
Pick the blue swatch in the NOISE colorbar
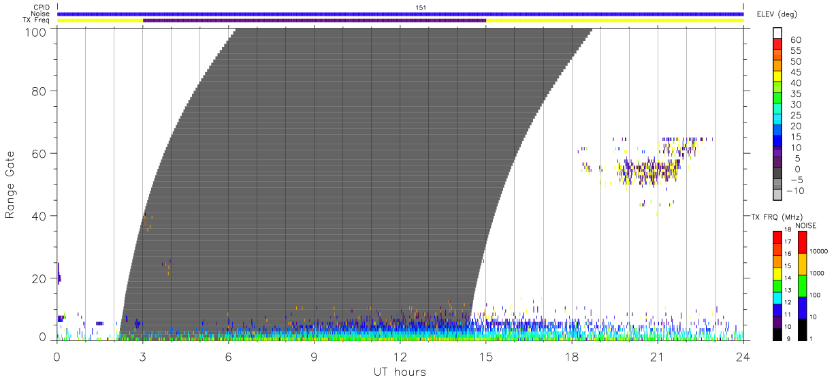tap(802, 308)
